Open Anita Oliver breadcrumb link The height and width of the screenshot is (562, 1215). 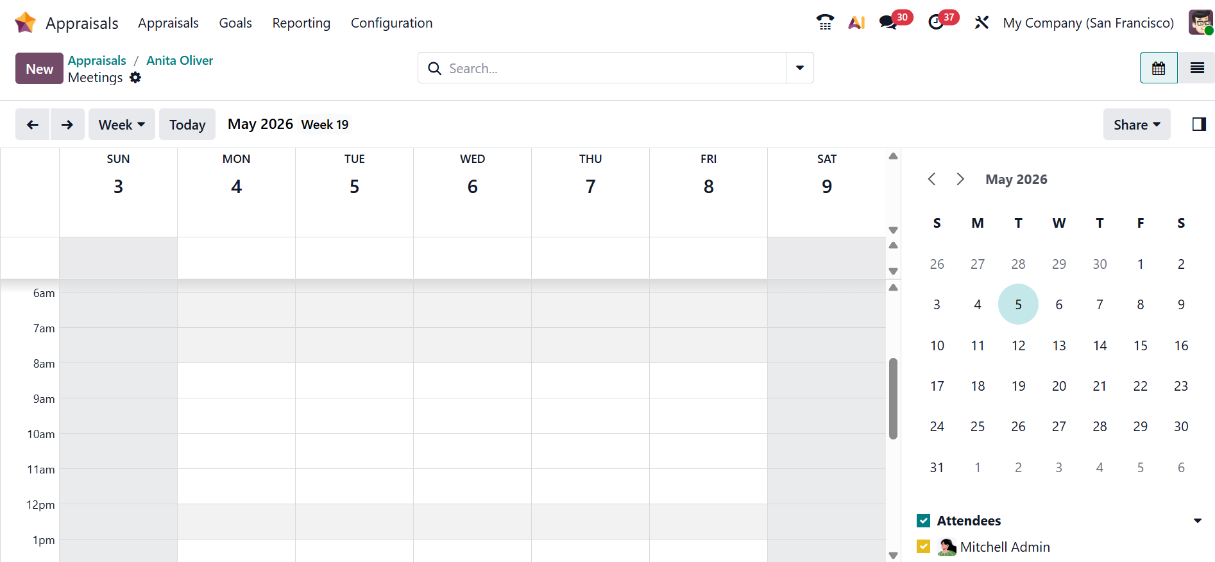click(x=180, y=60)
